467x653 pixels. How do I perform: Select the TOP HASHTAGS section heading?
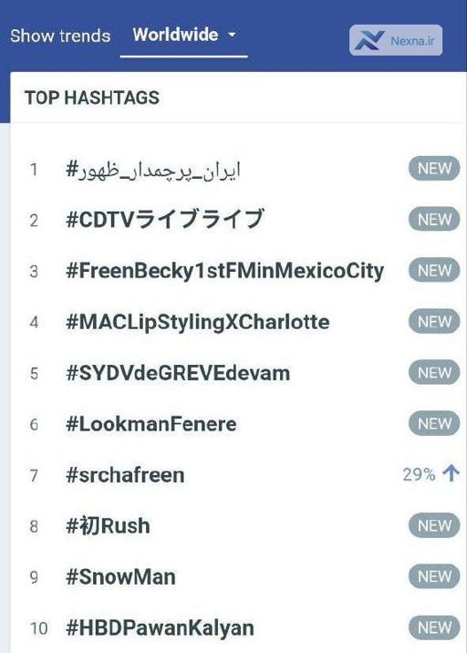92,98
